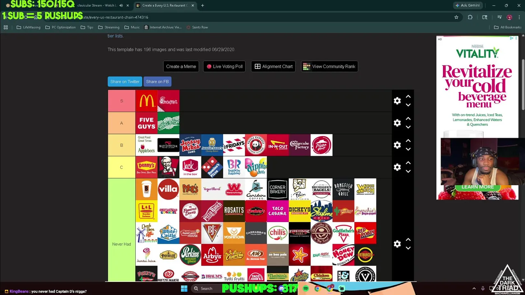Open the LifeMaxxing bookmarks folder
525x295 pixels.
pyautogui.click(x=29, y=27)
